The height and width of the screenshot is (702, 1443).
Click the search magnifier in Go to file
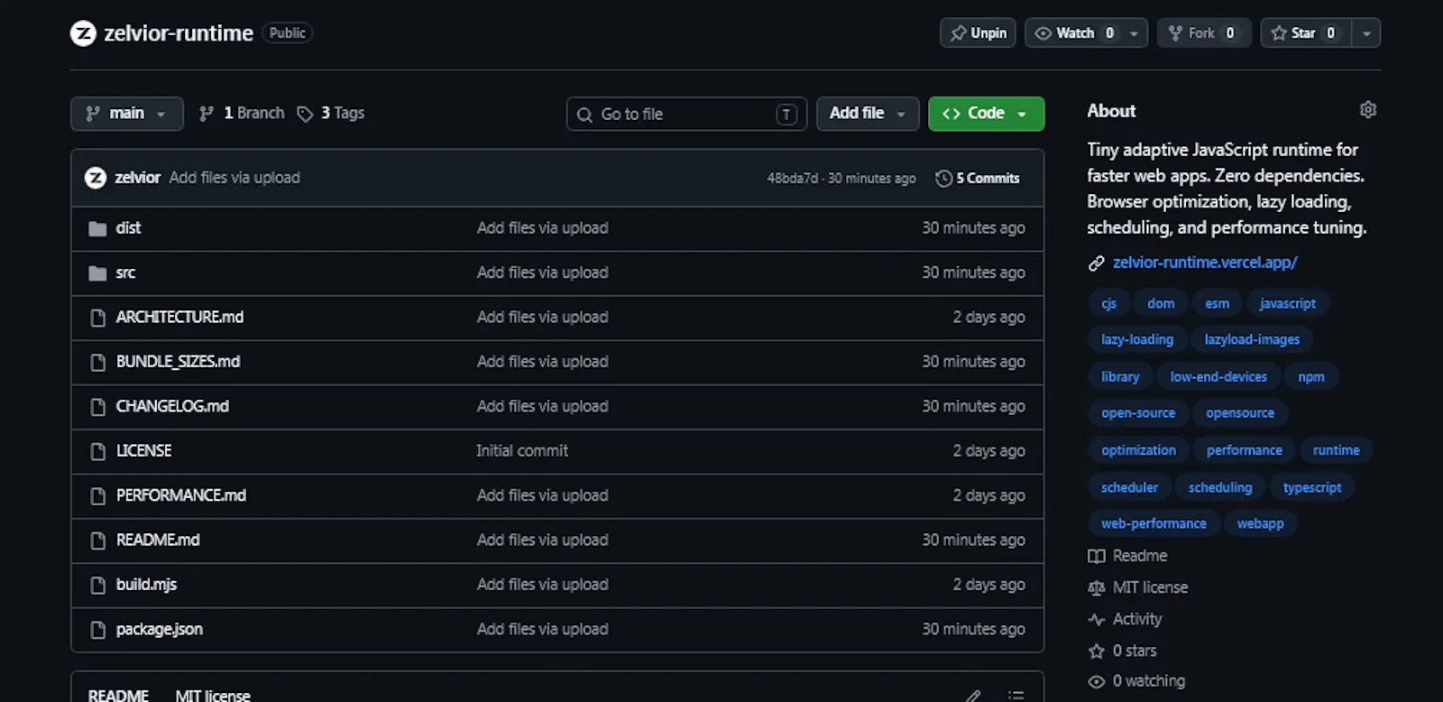584,115
